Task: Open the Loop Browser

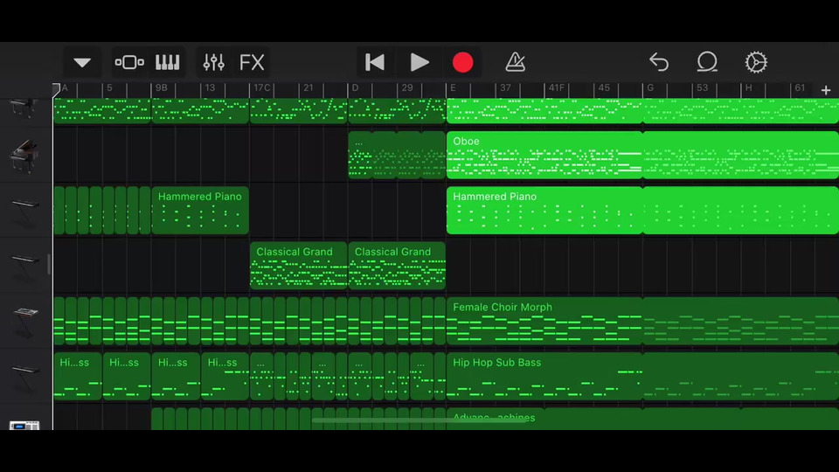Action: click(707, 62)
